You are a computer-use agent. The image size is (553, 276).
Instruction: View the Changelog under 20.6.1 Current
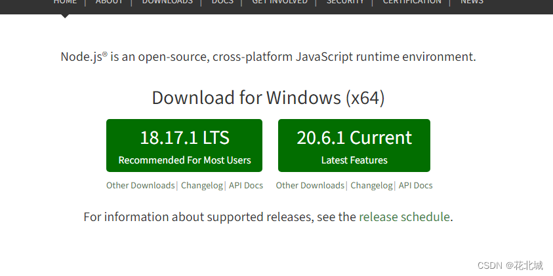tap(371, 185)
